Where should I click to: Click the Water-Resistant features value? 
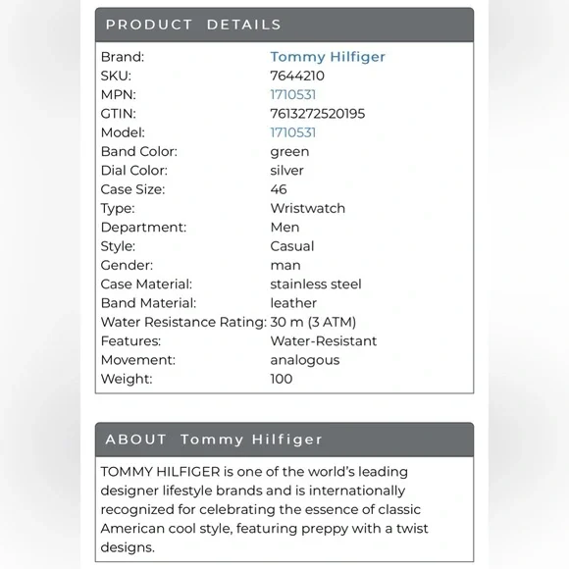(324, 341)
